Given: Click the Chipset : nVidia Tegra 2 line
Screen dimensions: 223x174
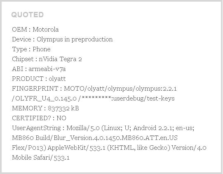Looking at the screenshot, I should click(x=47, y=59).
